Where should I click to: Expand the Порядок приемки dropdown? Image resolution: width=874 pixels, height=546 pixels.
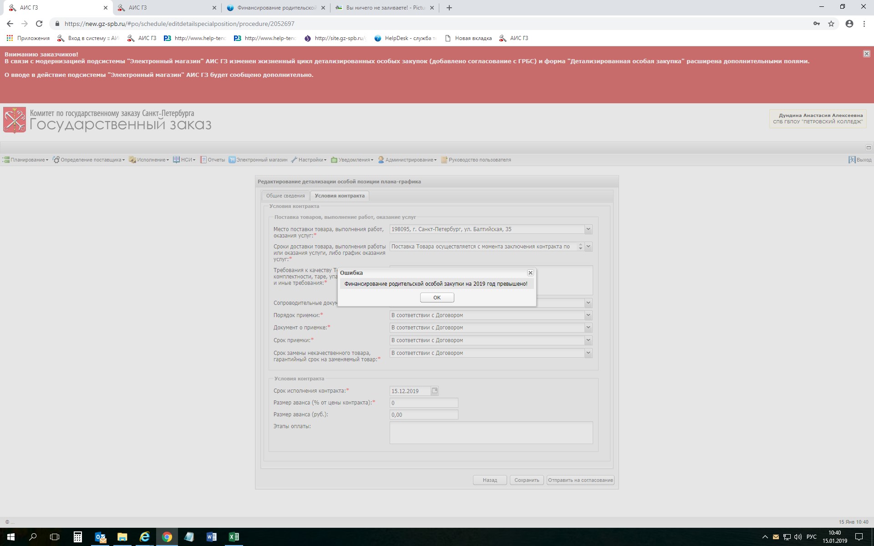(x=588, y=315)
